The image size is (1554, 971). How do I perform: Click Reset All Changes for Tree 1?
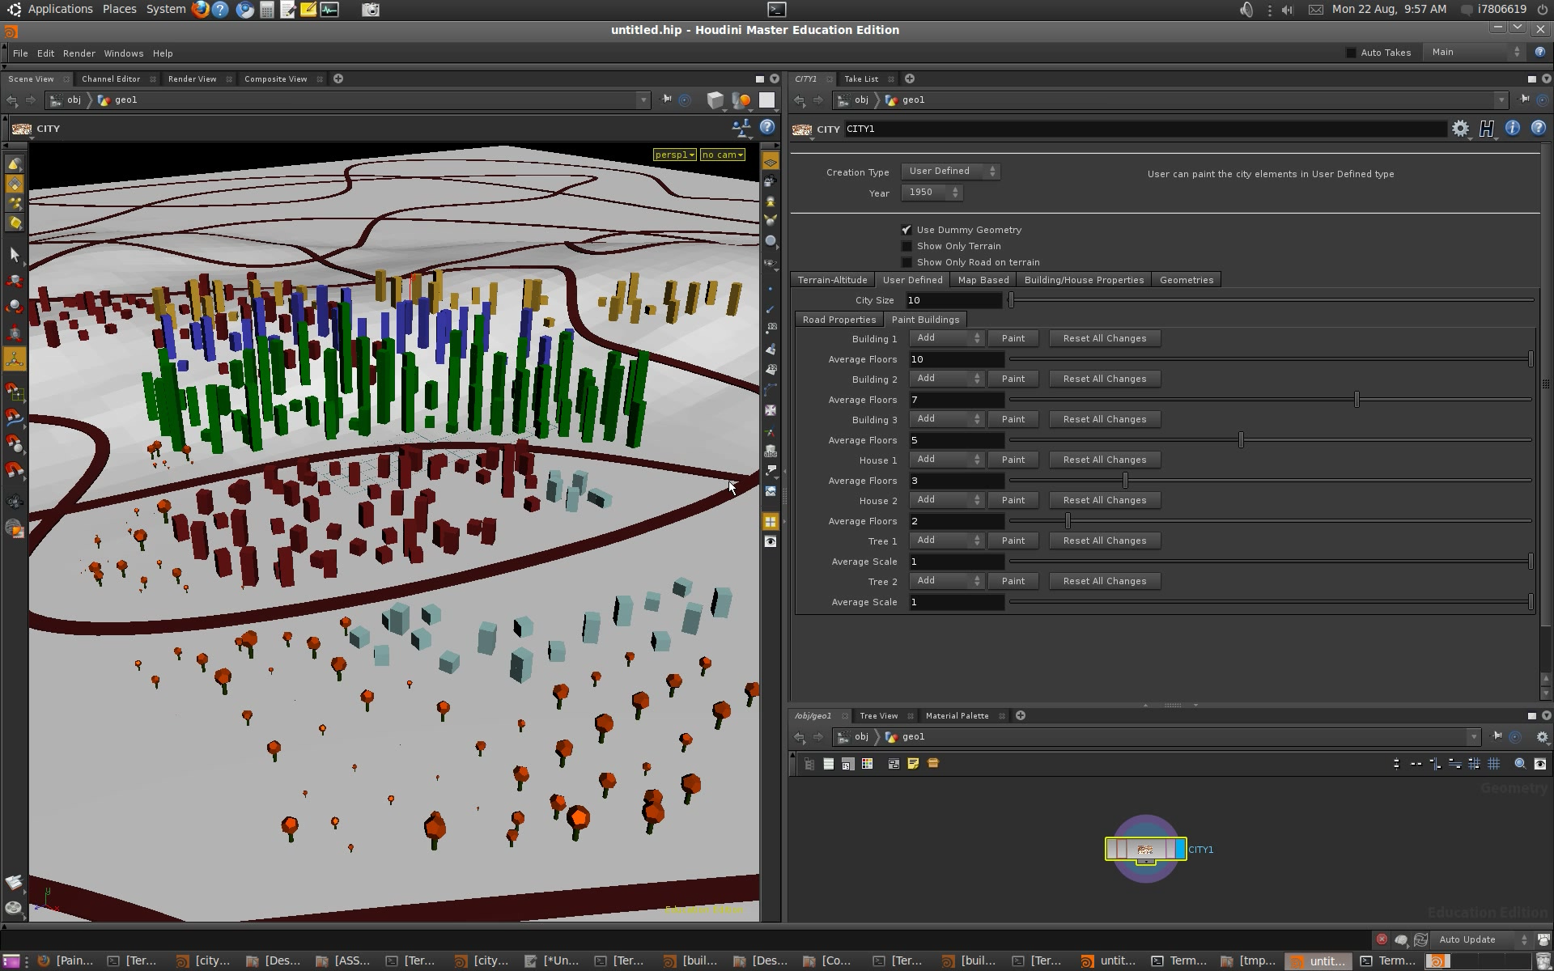coord(1105,541)
